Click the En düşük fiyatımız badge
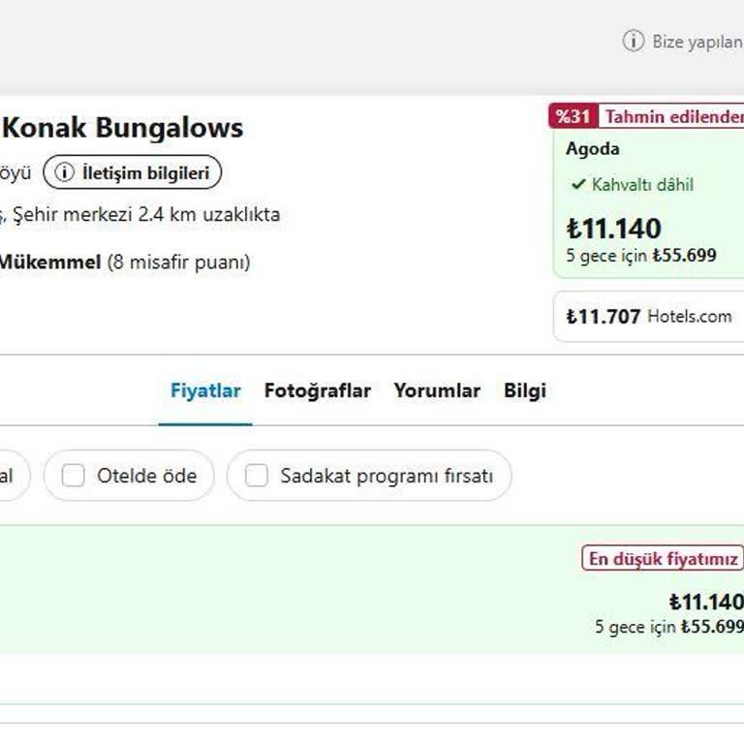 [663, 558]
